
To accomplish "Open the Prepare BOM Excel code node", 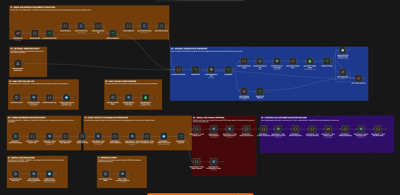I will (128, 26).
